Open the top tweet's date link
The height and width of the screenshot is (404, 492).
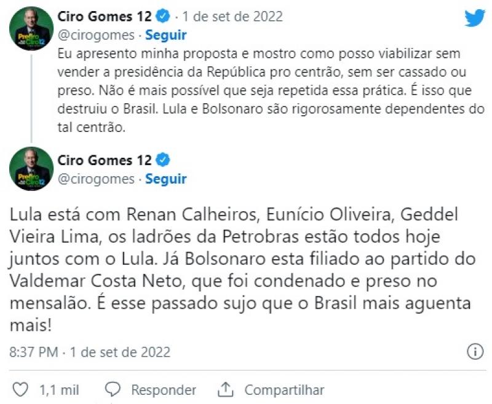pyautogui.click(x=232, y=17)
